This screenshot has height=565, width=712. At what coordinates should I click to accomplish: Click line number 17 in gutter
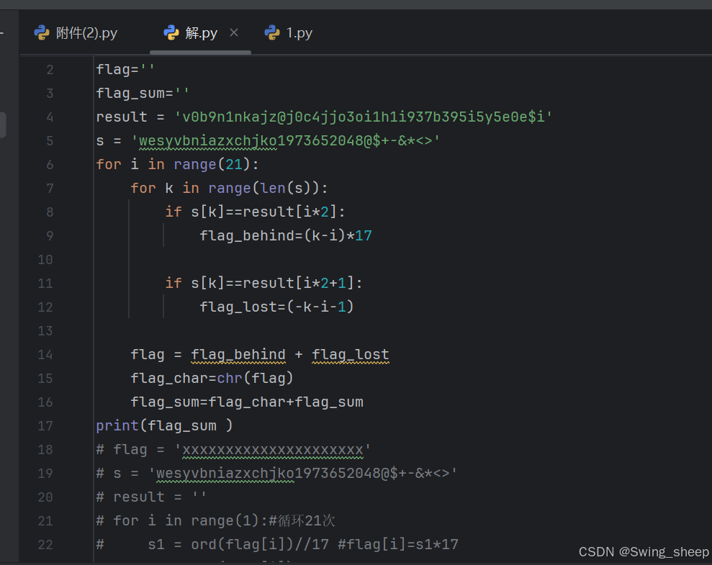[x=45, y=426]
